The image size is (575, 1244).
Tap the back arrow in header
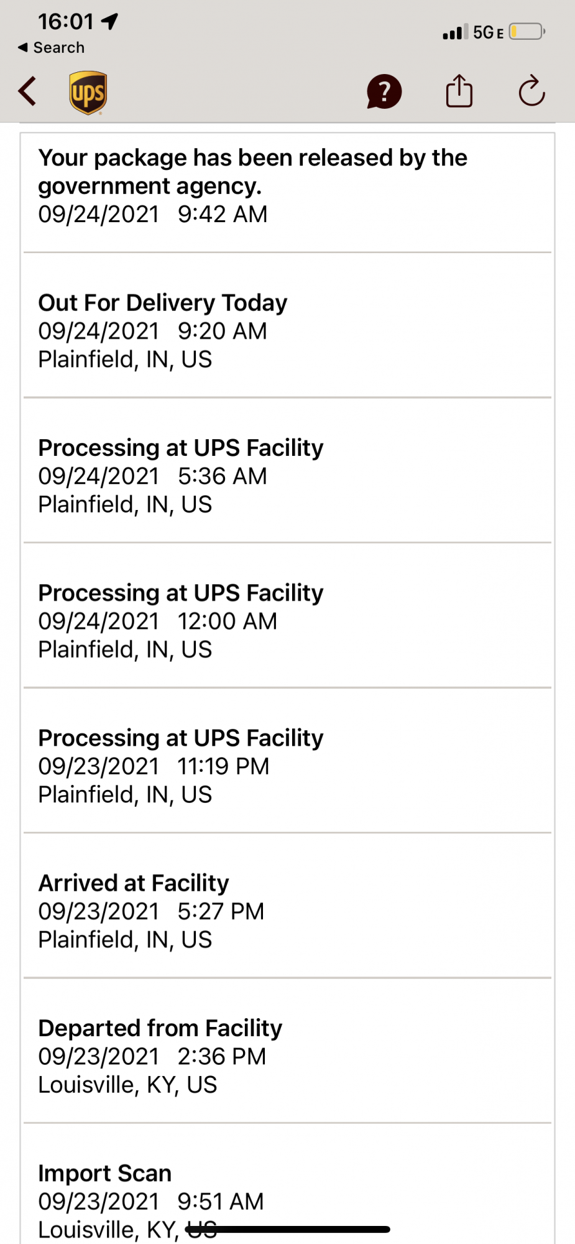27,91
